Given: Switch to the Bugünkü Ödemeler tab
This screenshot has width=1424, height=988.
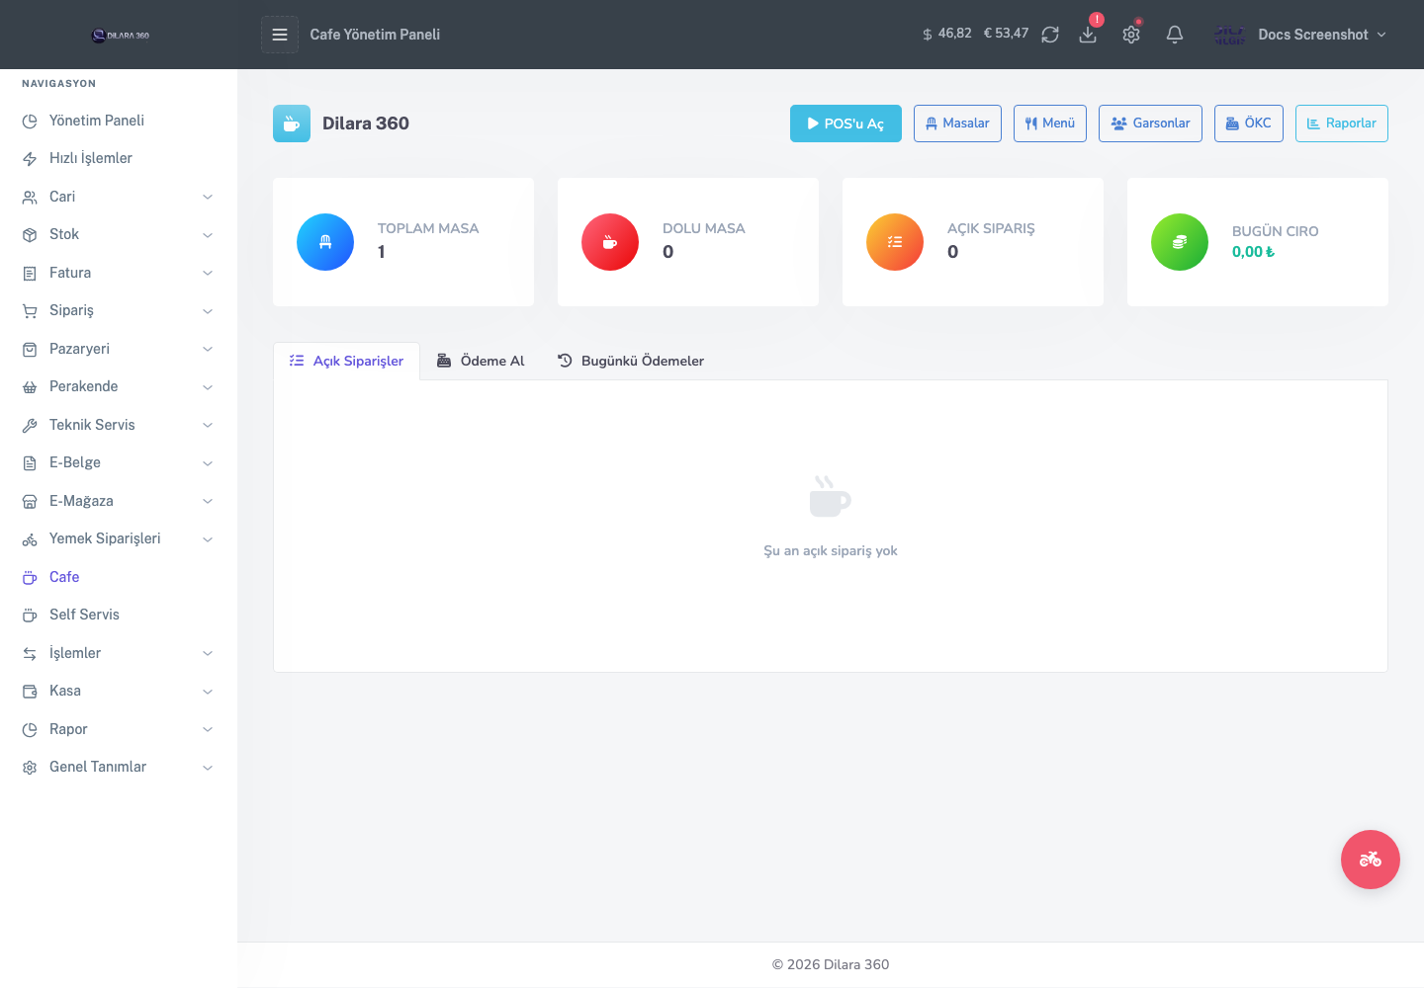Looking at the screenshot, I should point(631,361).
